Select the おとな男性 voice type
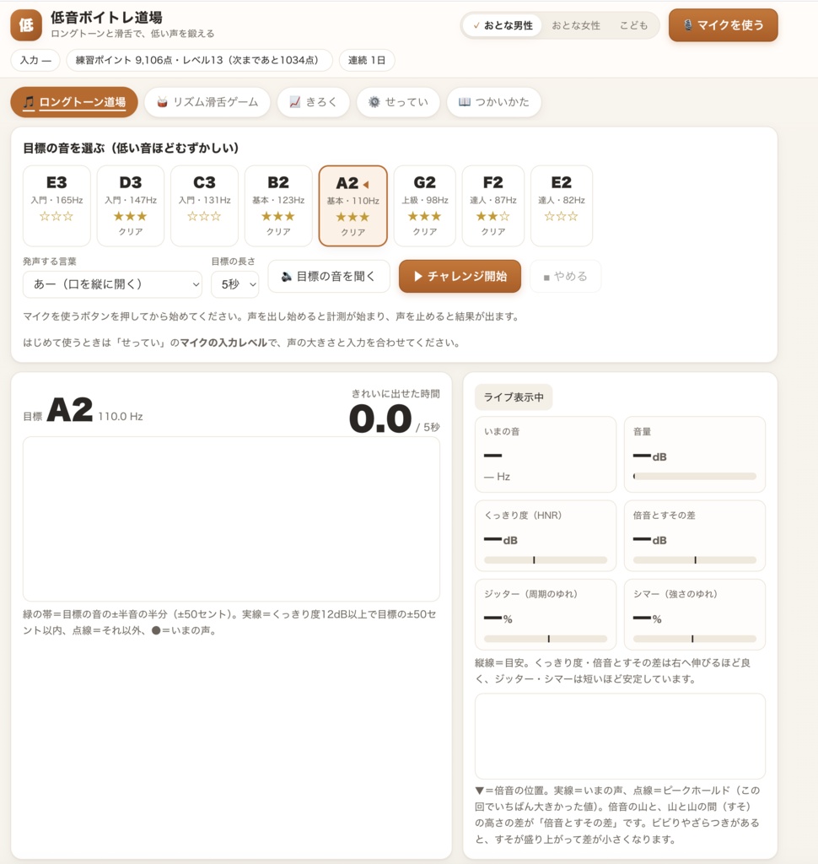This screenshot has width=818, height=864. 503,25
